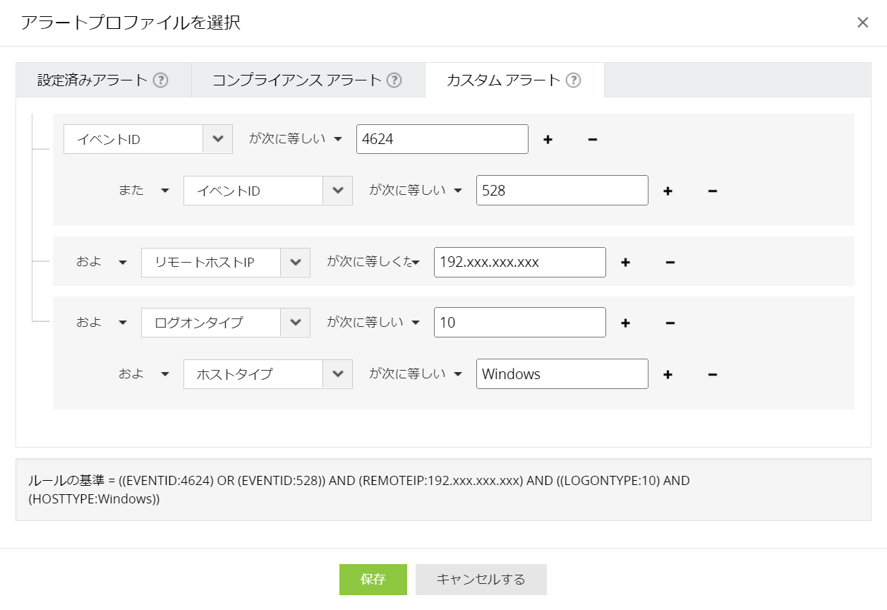Click the plus icon beside value 4624
Image resolution: width=887 pixels, height=610 pixels.
(x=548, y=140)
